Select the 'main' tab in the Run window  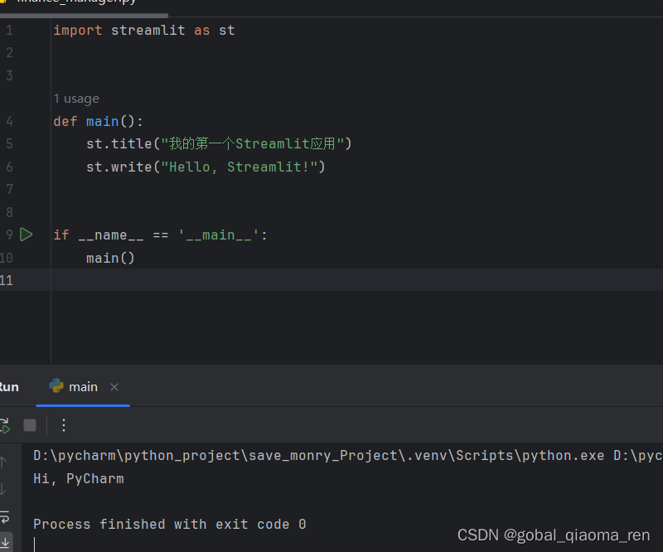tap(83, 386)
